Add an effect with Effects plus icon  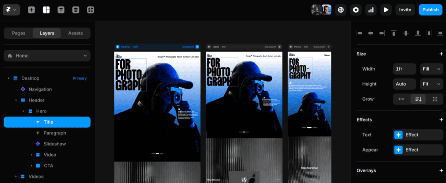click(x=441, y=119)
